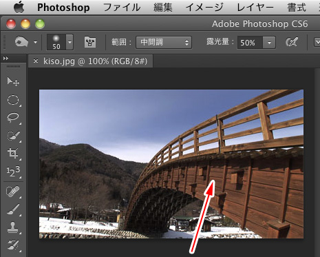Open the brush preset picker arrow
The image size is (320, 257).
tap(70, 42)
